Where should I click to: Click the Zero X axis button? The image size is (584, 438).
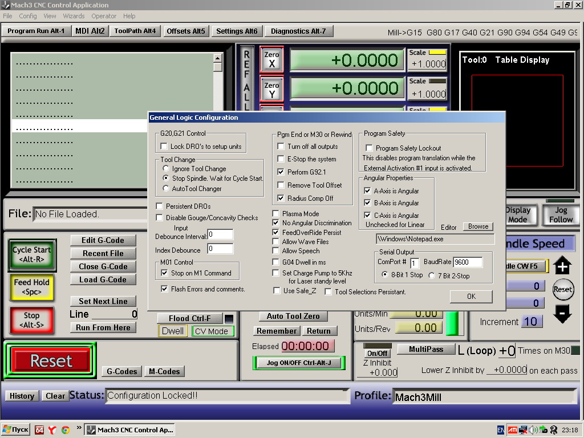pyautogui.click(x=271, y=59)
